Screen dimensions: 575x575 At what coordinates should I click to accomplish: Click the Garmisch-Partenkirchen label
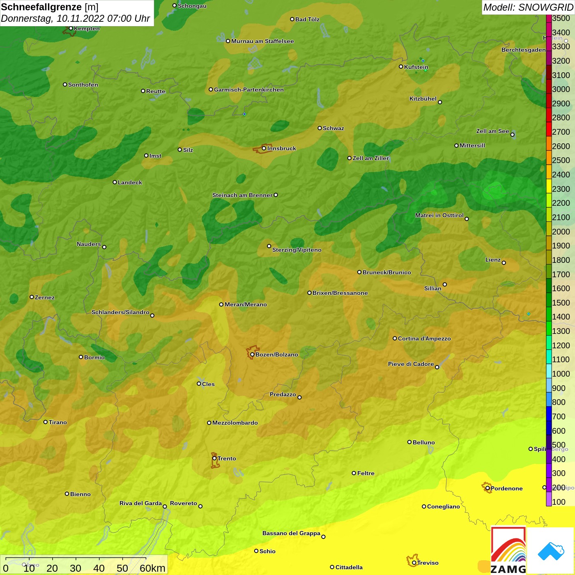click(249, 90)
